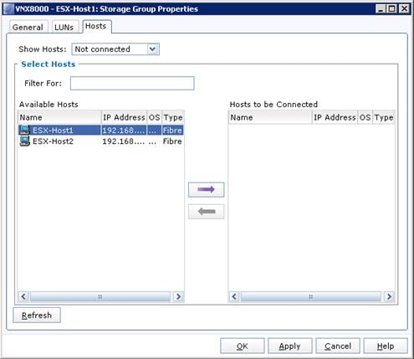414x359 pixels.
Task: Select the ESX-Host1 row name
Action: [x=53, y=131]
